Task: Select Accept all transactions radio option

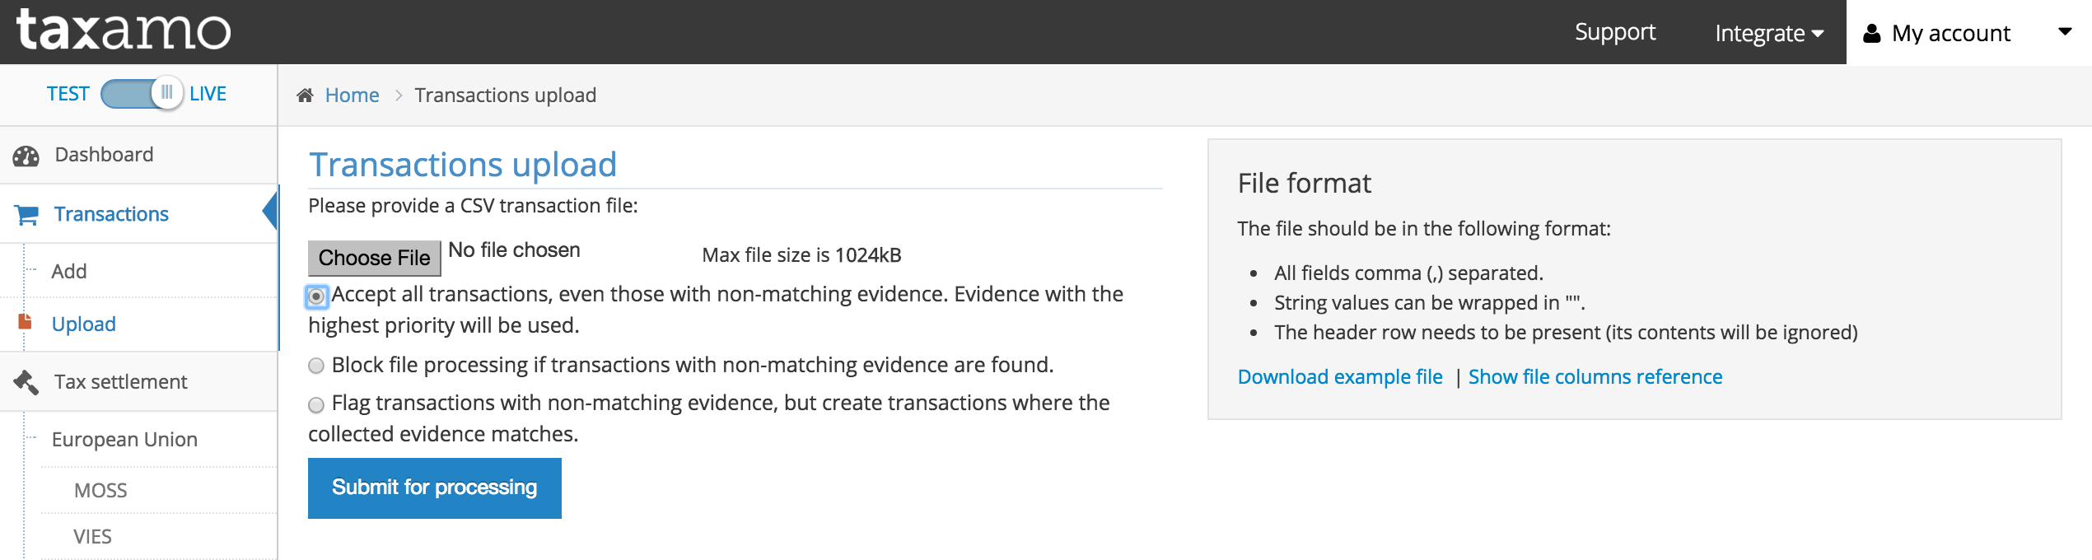Action: [x=316, y=296]
